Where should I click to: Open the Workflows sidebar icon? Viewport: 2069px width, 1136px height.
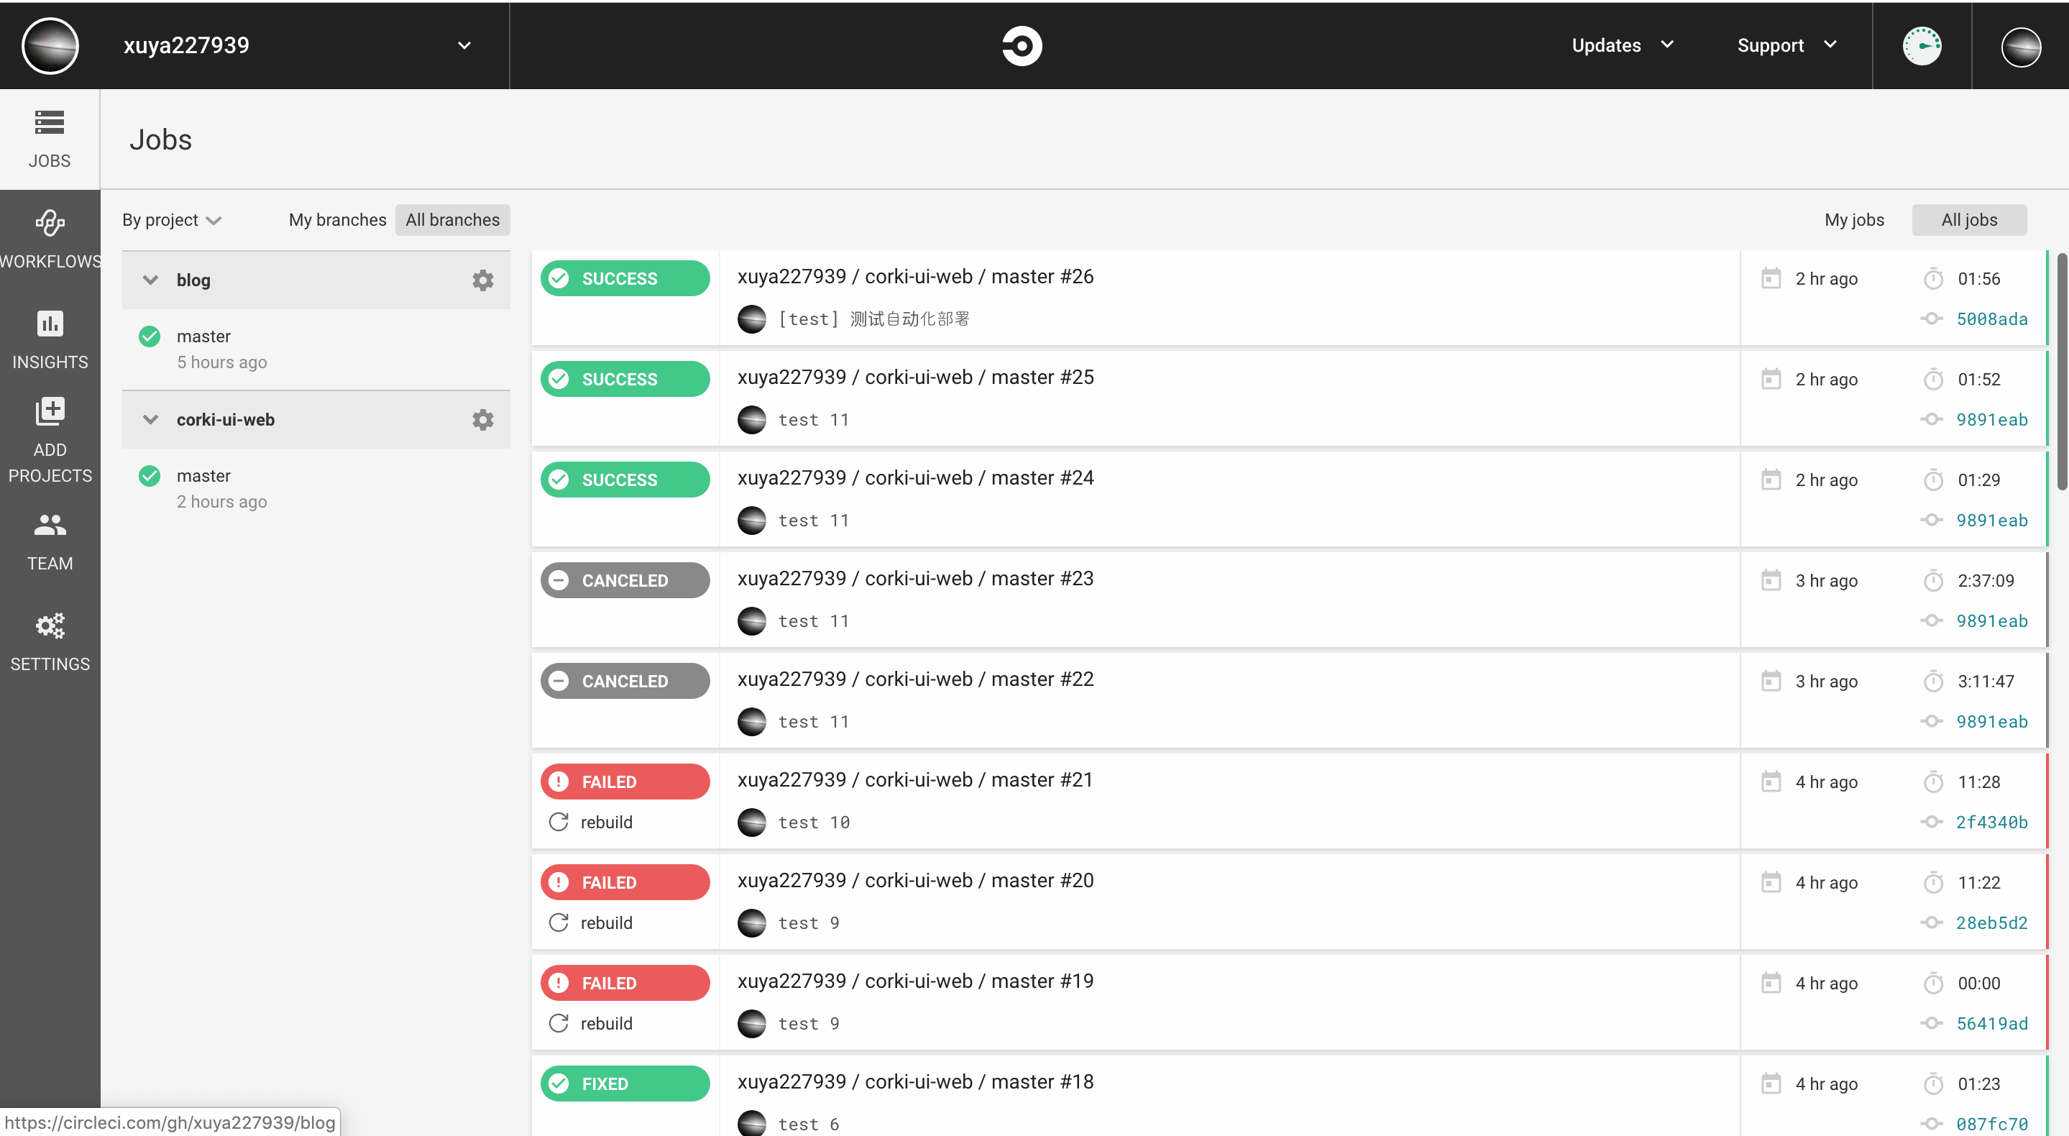click(x=50, y=224)
